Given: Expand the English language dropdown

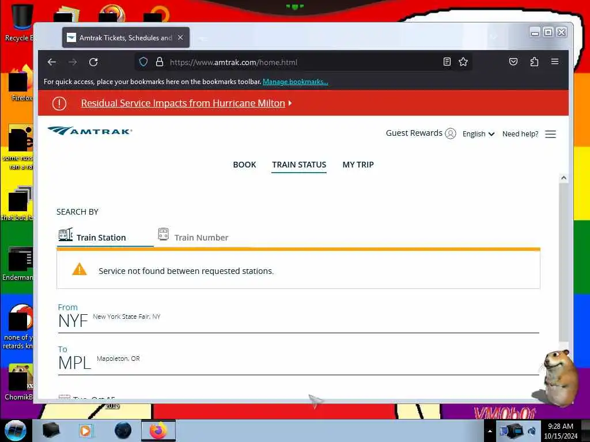Looking at the screenshot, I should 478,134.
